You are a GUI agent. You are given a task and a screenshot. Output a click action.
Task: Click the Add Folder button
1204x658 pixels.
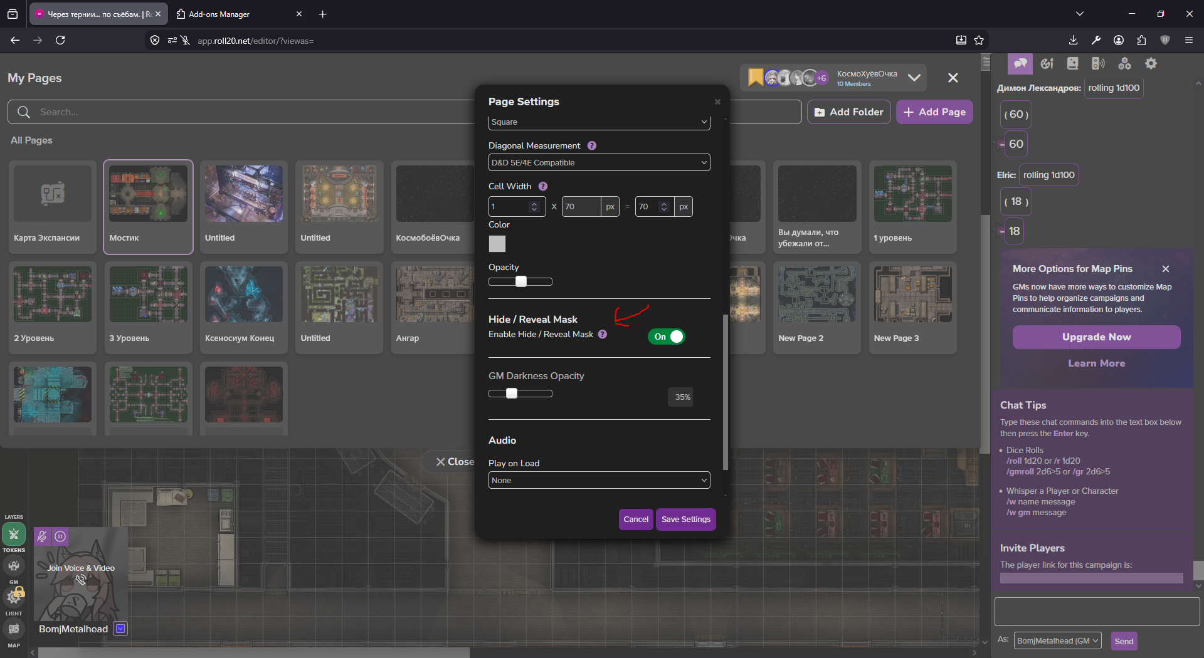[849, 112]
